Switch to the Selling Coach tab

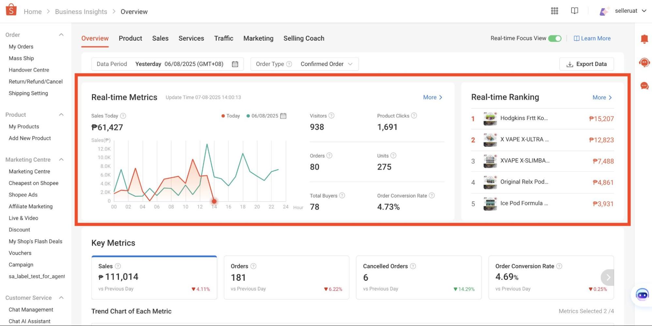pyautogui.click(x=303, y=38)
